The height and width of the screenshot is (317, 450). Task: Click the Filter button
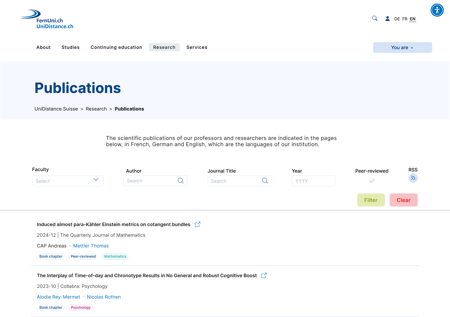pos(371,200)
